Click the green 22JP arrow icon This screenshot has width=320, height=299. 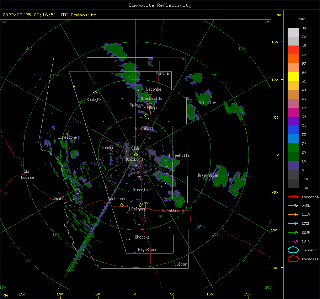point(293,232)
